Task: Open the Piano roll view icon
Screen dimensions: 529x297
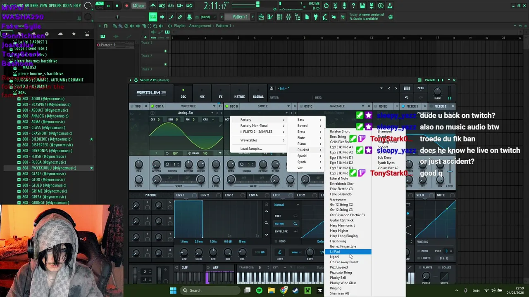Action: pyautogui.click(x=270, y=17)
